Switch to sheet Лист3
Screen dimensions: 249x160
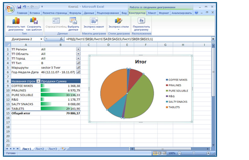tap(53, 149)
